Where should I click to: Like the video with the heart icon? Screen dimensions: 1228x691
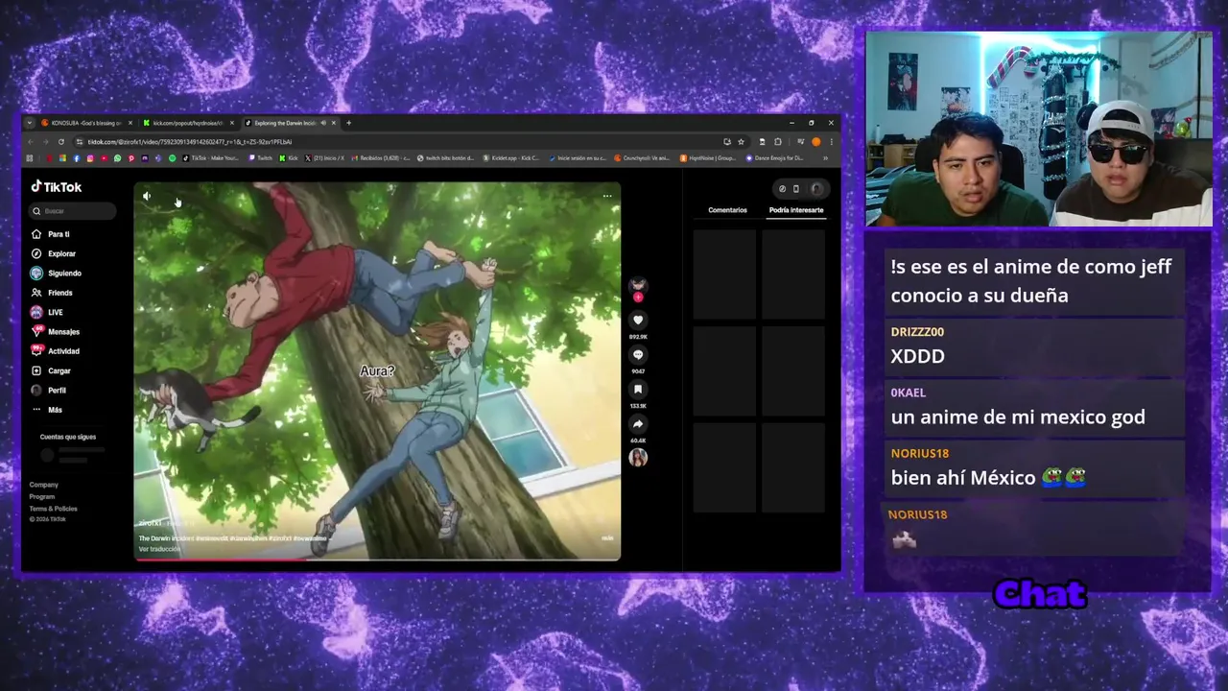tap(638, 320)
